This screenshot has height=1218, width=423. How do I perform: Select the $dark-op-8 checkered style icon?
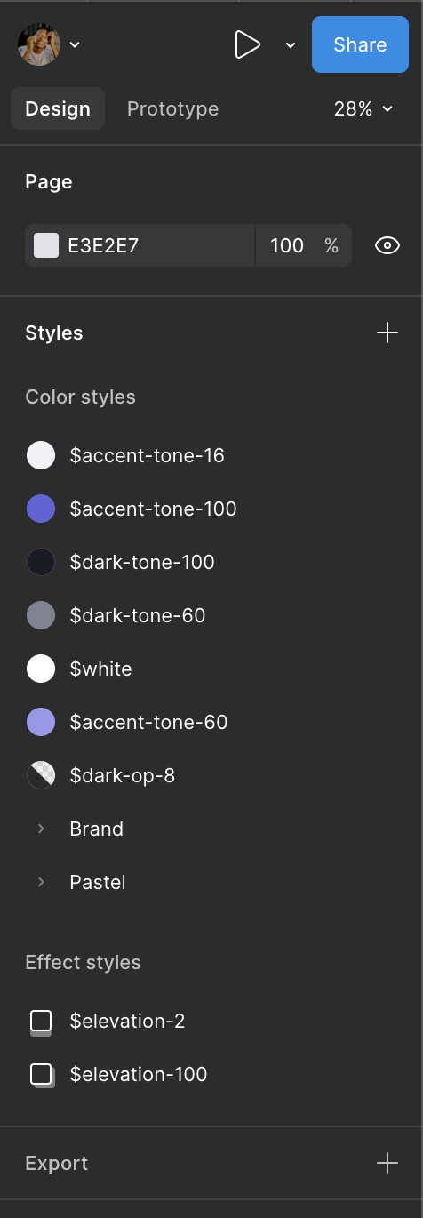(41, 775)
